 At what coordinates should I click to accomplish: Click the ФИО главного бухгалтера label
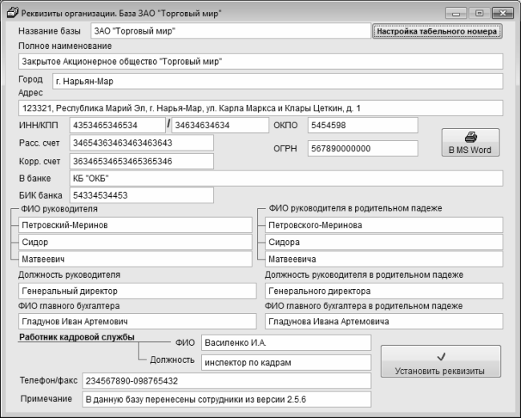coord(69,306)
